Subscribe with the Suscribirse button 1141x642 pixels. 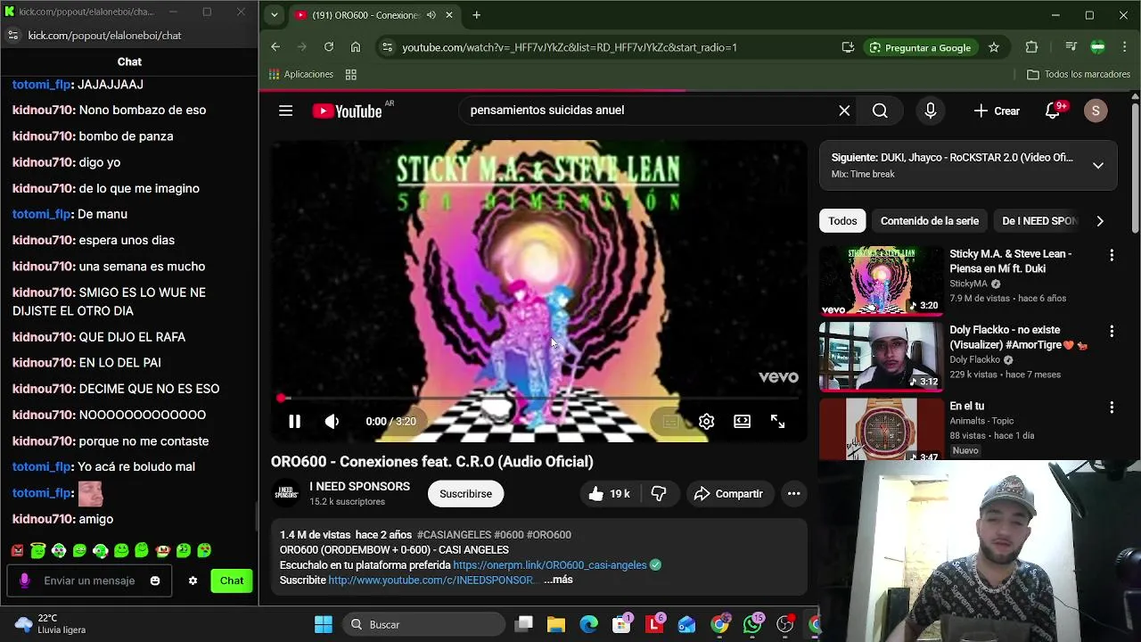pyautogui.click(x=465, y=494)
